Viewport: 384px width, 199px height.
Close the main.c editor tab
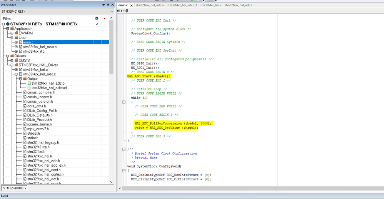(131, 5)
